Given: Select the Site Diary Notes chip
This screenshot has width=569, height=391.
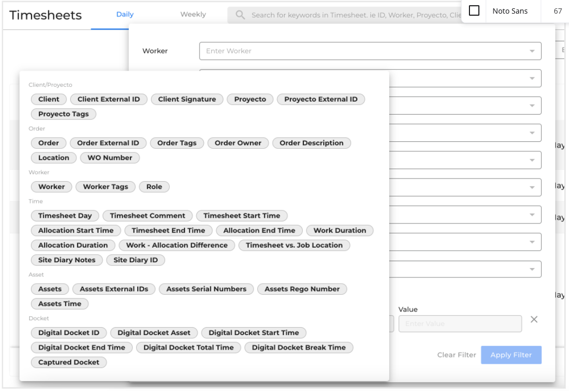Looking at the screenshot, I should pos(67,261).
